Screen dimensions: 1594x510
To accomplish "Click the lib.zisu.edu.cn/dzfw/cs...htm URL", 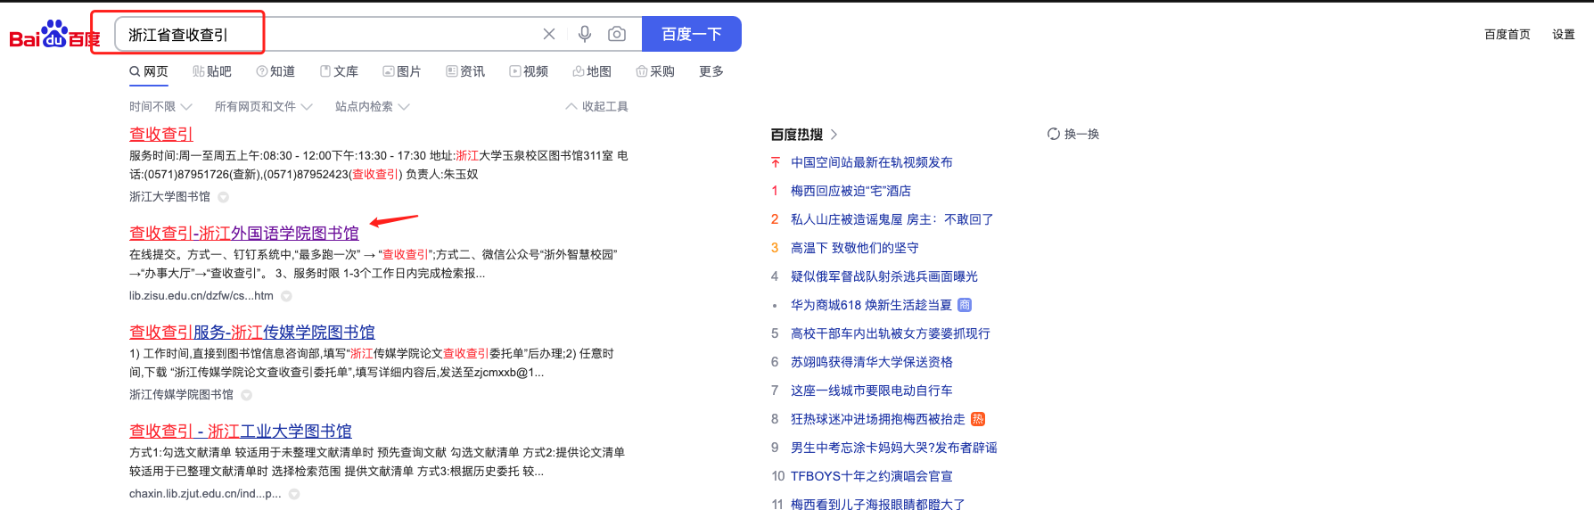I will coord(201,296).
